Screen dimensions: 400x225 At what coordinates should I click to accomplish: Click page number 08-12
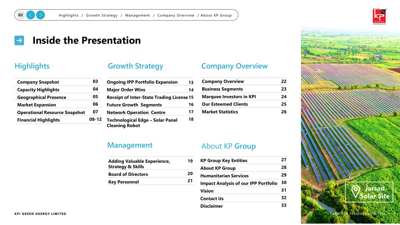[95, 119]
